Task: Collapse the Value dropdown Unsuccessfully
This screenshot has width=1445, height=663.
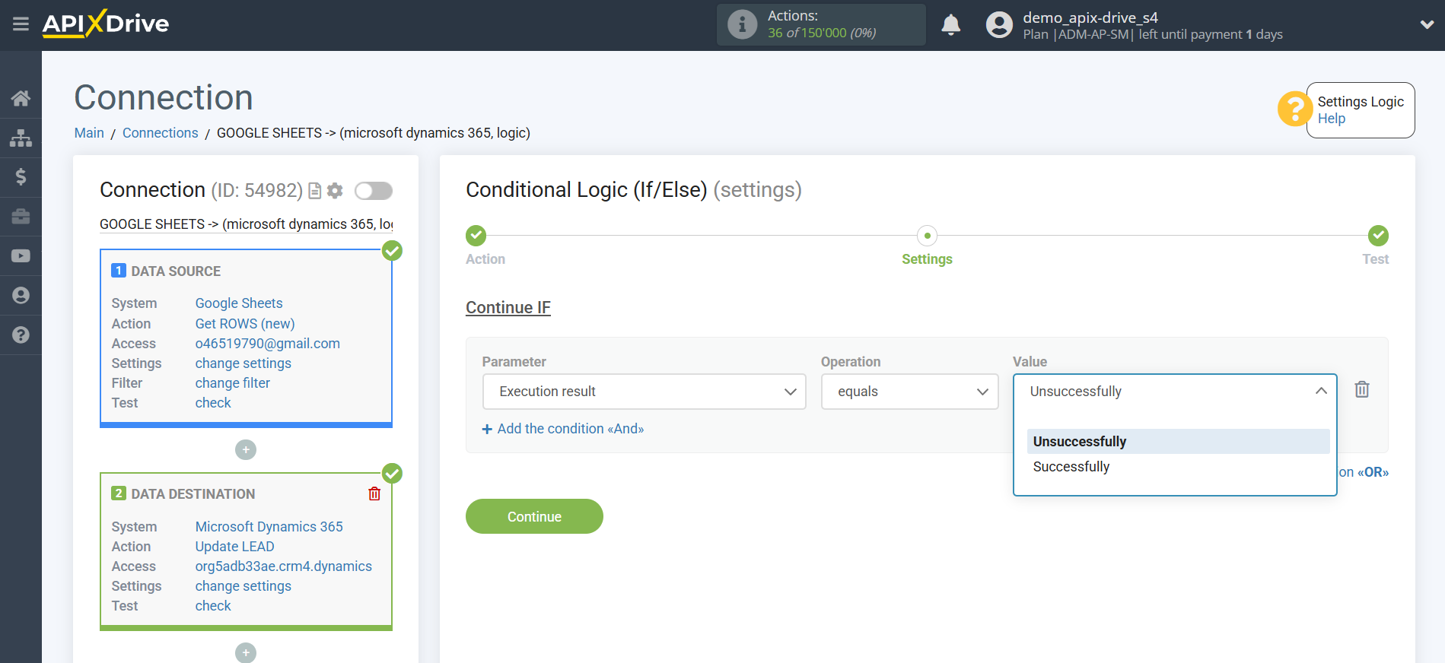Action: [1175, 392]
